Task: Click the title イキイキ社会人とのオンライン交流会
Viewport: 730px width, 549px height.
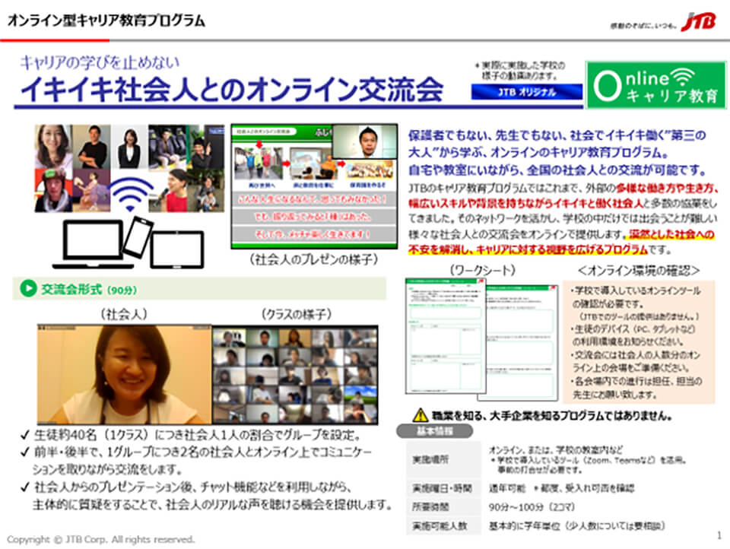Action: pyautogui.click(x=231, y=90)
